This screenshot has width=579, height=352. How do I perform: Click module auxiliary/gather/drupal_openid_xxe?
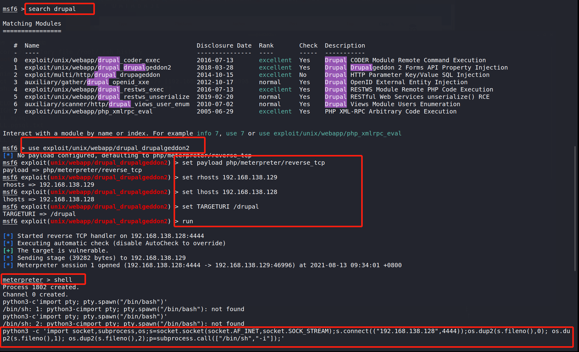pyautogui.click(x=87, y=82)
